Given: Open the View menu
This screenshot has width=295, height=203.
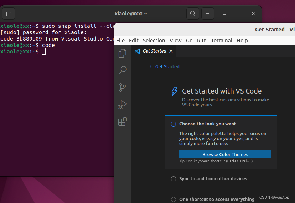Looking at the screenshot, I should coord(175,41).
